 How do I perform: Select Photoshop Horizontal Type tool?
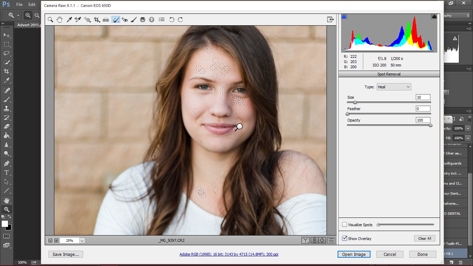point(7,172)
